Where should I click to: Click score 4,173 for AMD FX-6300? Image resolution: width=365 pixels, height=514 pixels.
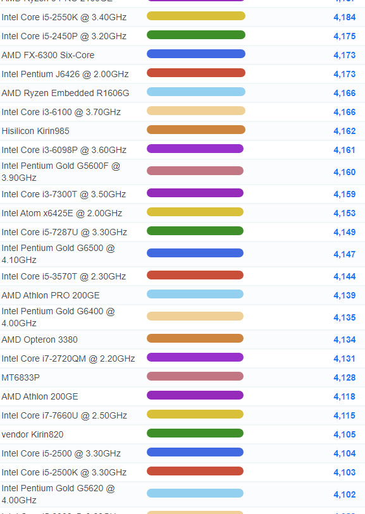pos(344,56)
